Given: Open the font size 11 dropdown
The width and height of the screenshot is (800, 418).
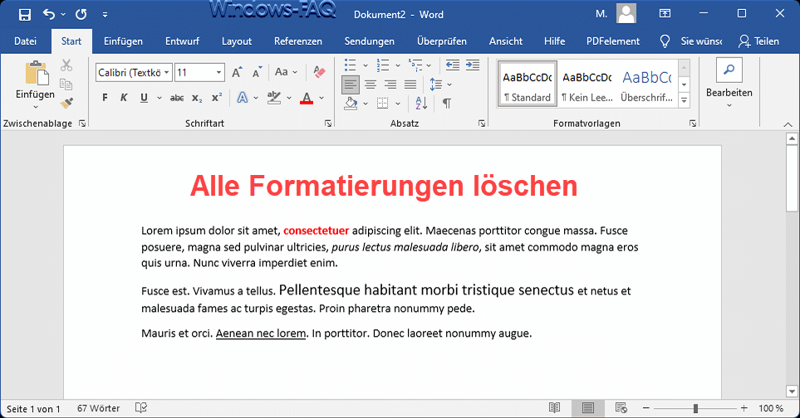Looking at the screenshot, I should coord(218,72).
